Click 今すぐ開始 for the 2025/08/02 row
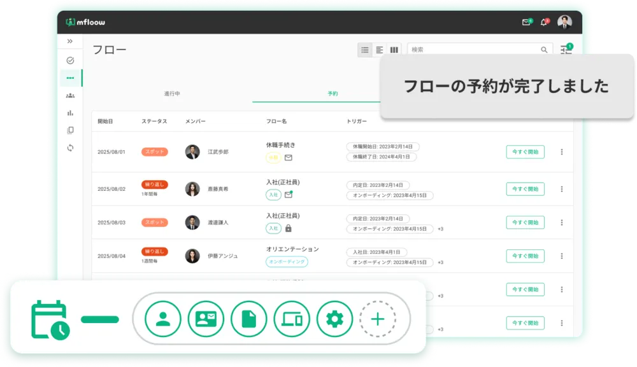The image size is (637, 367). pos(526,189)
